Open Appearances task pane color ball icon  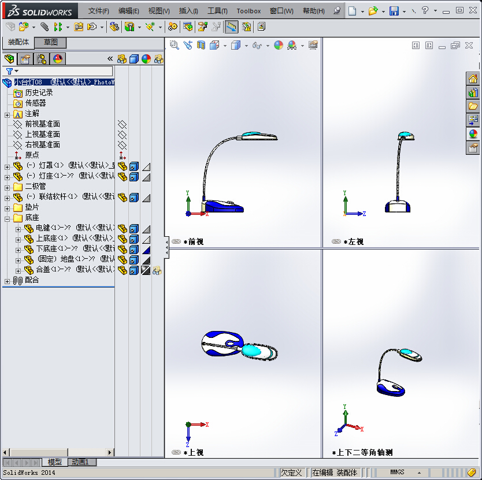click(x=473, y=134)
